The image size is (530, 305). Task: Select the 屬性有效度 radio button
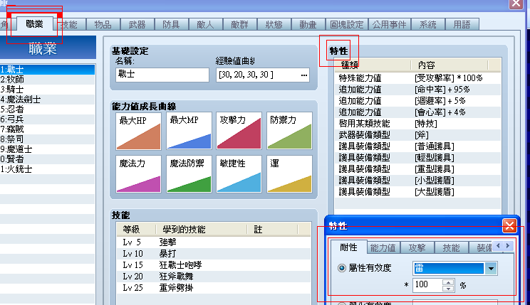[342, 268]
